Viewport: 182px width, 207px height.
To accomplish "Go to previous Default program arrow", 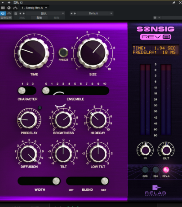I will click(x=71, y=13).
